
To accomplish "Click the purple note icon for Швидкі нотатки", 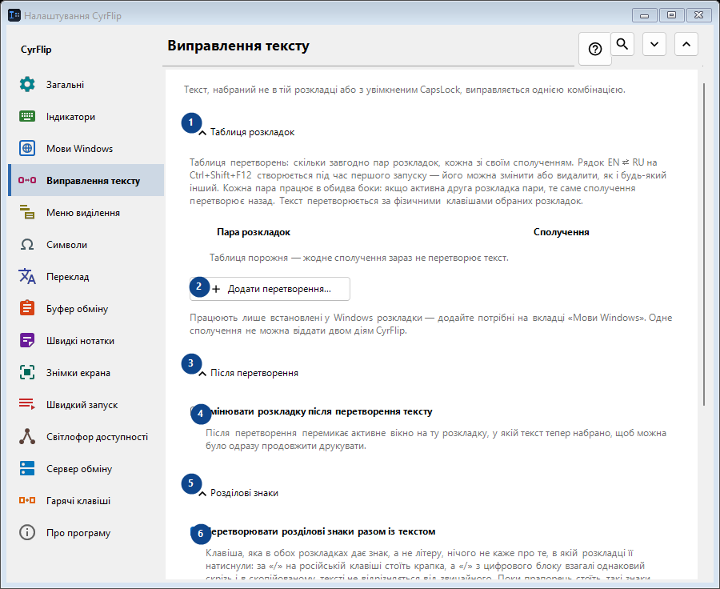I will pyautogui.click(x=27, y=340).
